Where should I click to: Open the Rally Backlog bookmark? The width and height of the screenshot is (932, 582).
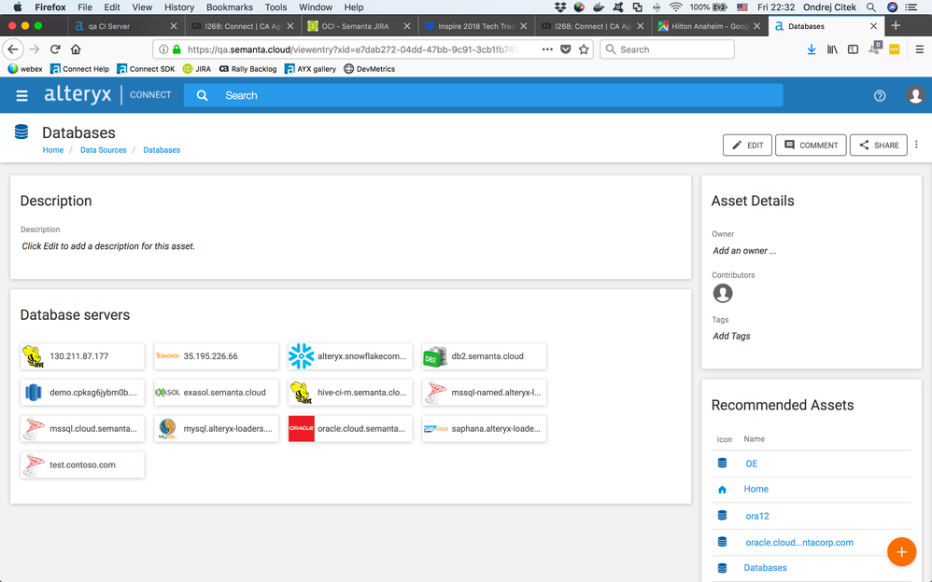tap(247, 69)
